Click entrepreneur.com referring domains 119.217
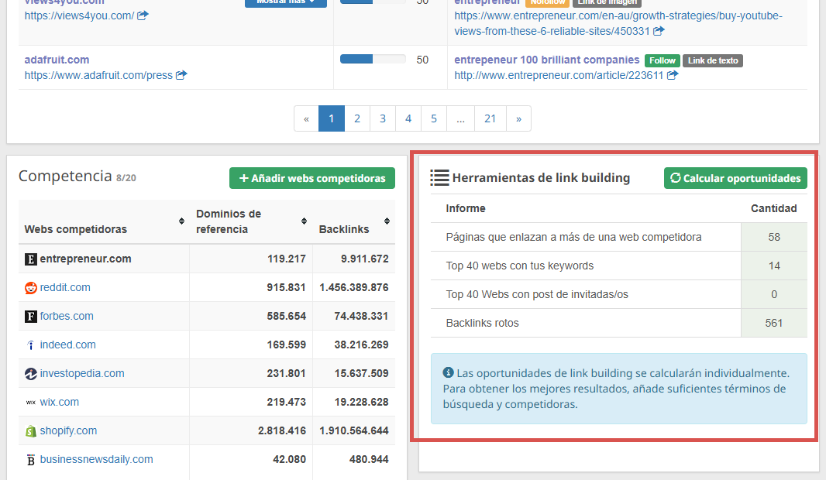 pyautogui.click(x=287, y=259)
